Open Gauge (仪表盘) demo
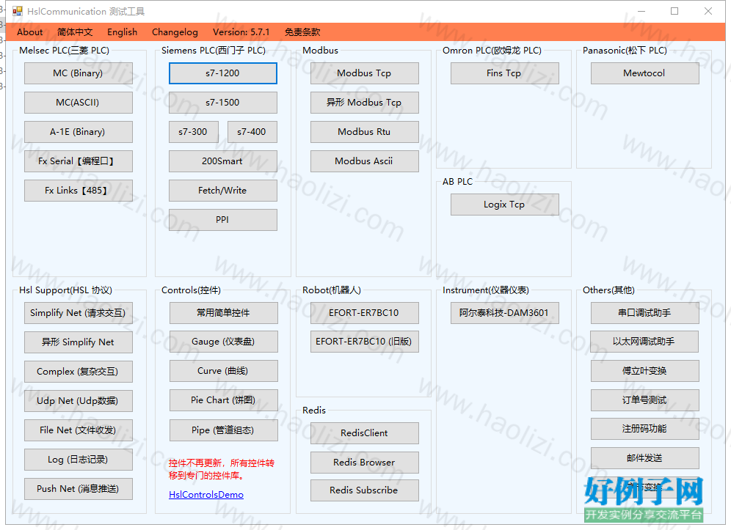Image resolution: width=731 pixels, height=530 pixels. 223,342
